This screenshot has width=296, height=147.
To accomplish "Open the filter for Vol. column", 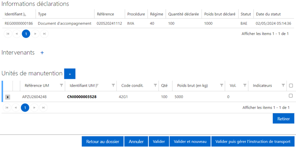I will pos(245,85).
